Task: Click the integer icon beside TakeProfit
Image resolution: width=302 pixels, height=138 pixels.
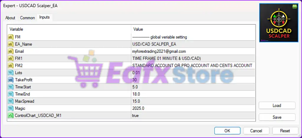Action: [11, 80]
